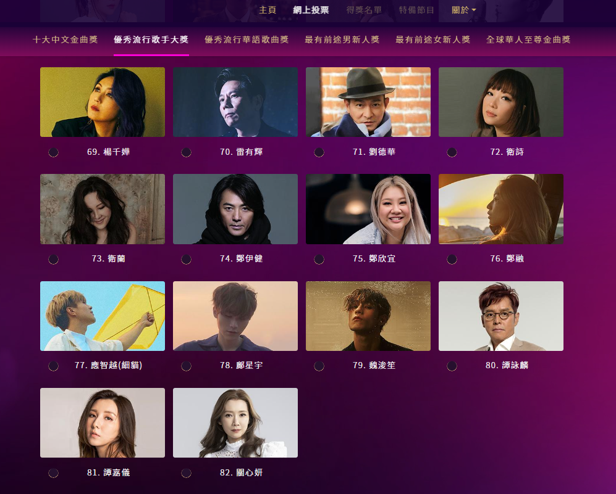Click the photo of 75. 鄭欣宜

tap(368, 209)
